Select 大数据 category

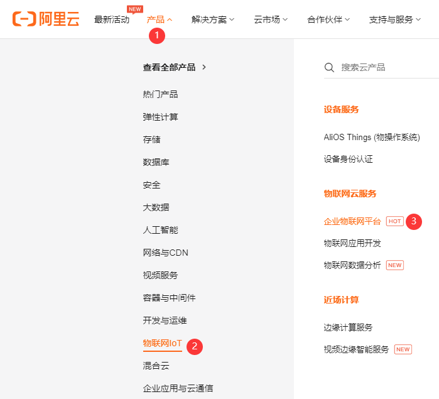[x=156, y=207]
